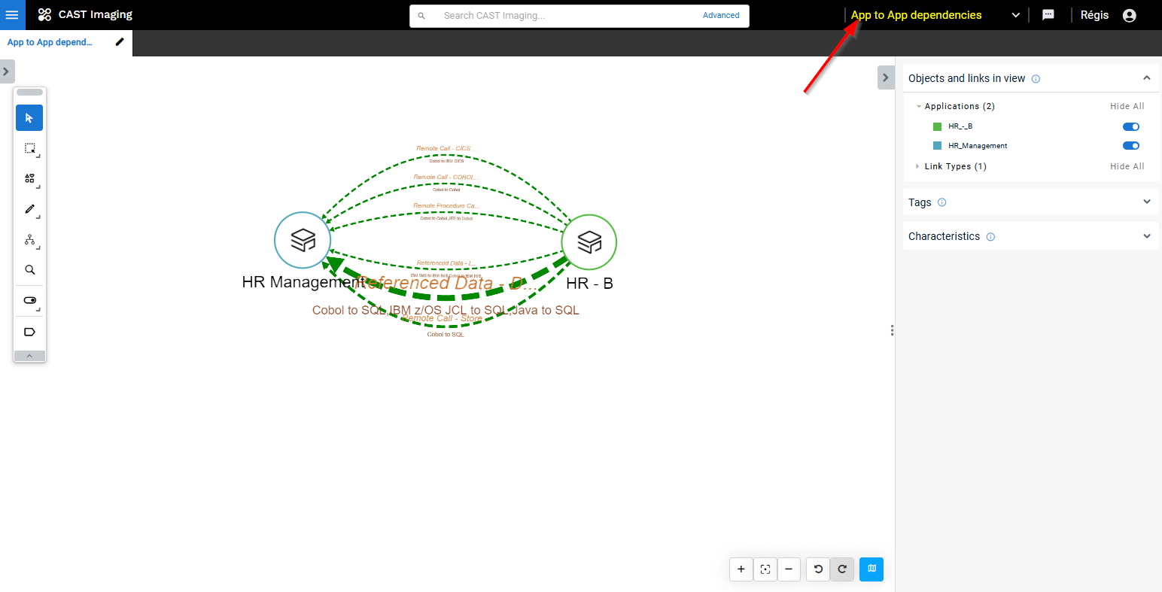Expand the left side panel
1162x592 pixels.
click(x=6, y=71)
